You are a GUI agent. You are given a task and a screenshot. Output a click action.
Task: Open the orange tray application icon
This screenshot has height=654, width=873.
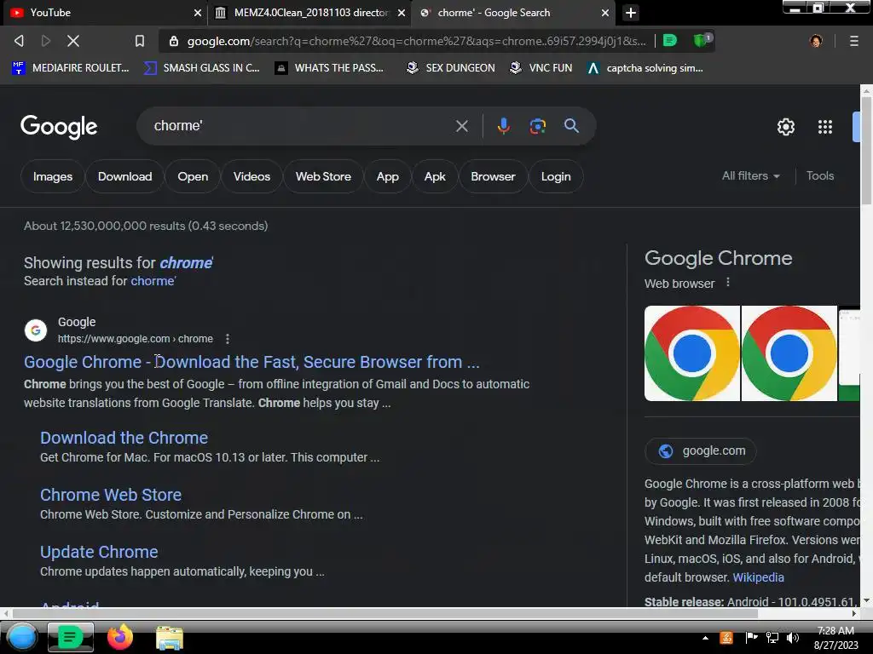726,638
